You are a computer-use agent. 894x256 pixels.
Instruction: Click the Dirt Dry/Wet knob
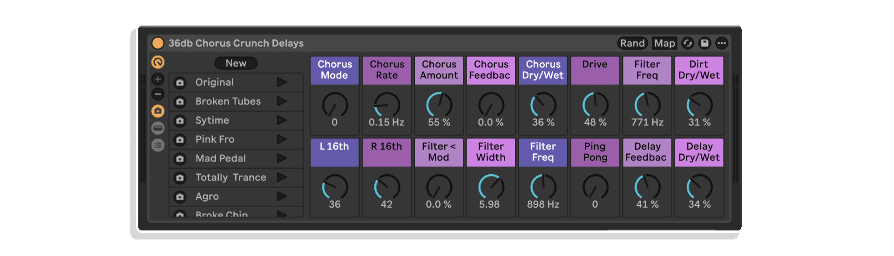coord(700,105)
